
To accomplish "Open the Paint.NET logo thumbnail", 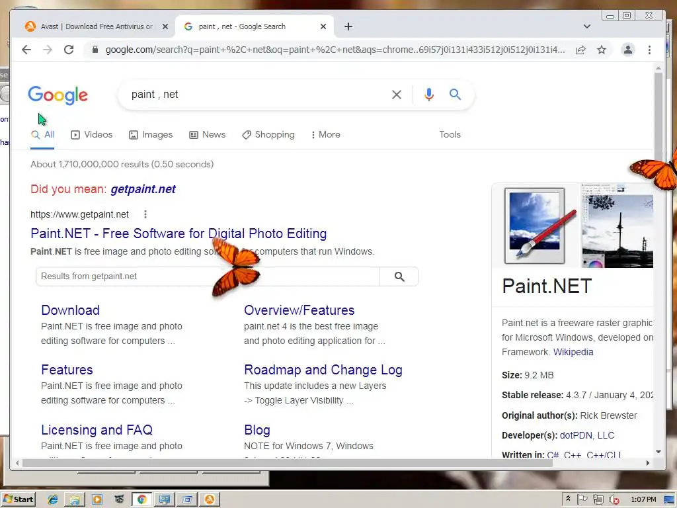I will pos(535,226).
